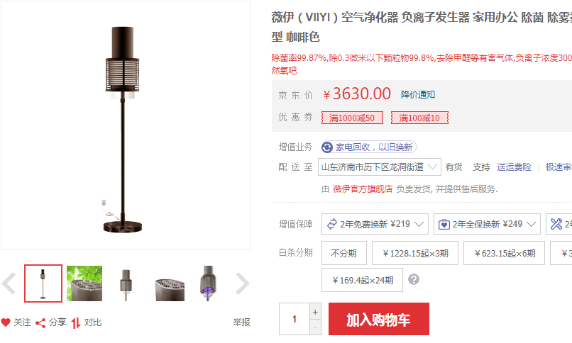This screenshot has height=343, width=572.
Task: Open the delivery address dropdown 山东济南市
Action: pos(380,167)
